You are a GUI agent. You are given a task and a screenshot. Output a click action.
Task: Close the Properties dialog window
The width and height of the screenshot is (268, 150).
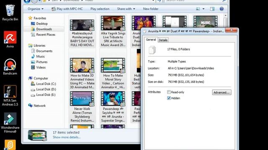pos(231,30)
